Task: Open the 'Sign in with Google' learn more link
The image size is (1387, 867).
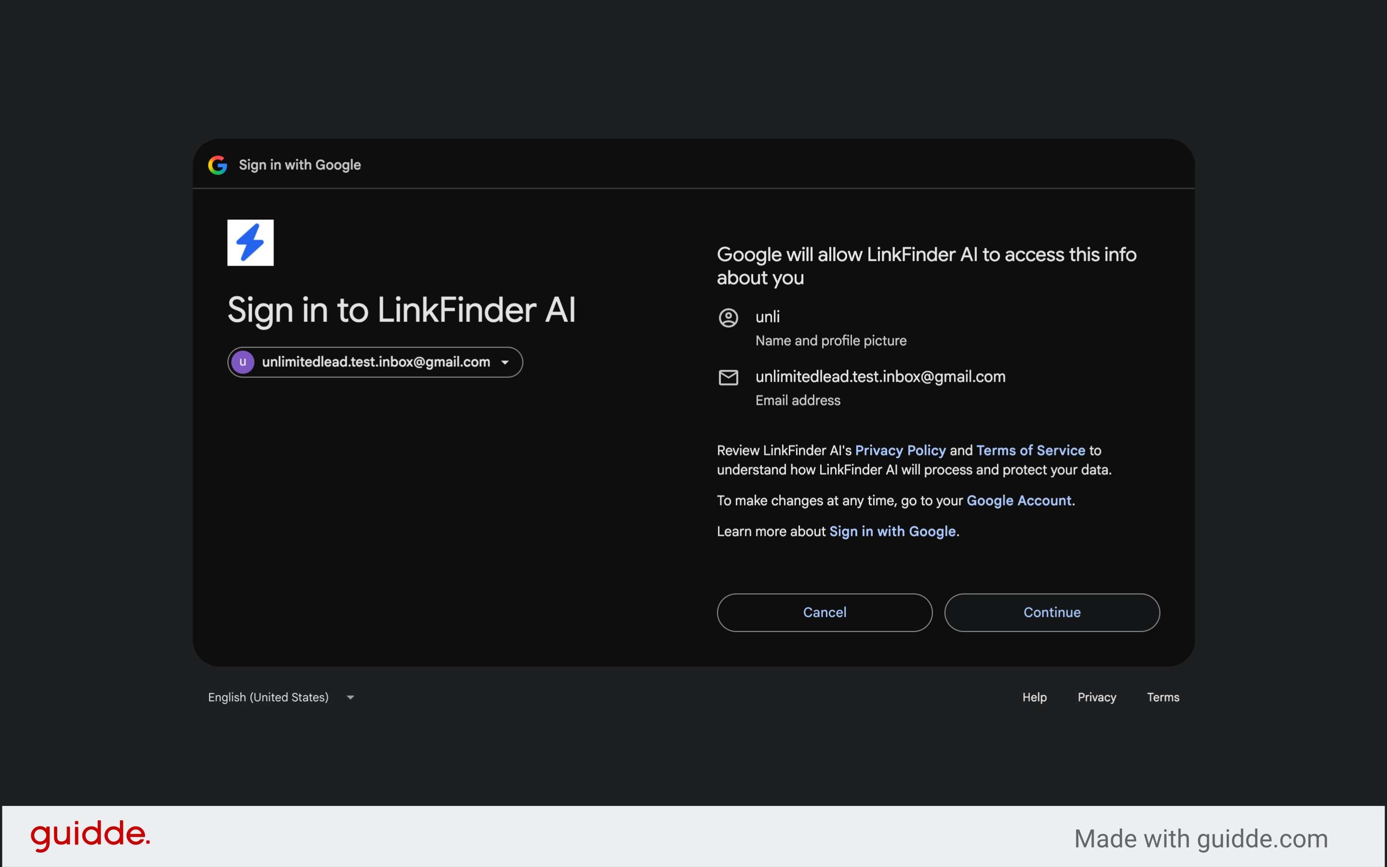Action: [x=892, y=531]
